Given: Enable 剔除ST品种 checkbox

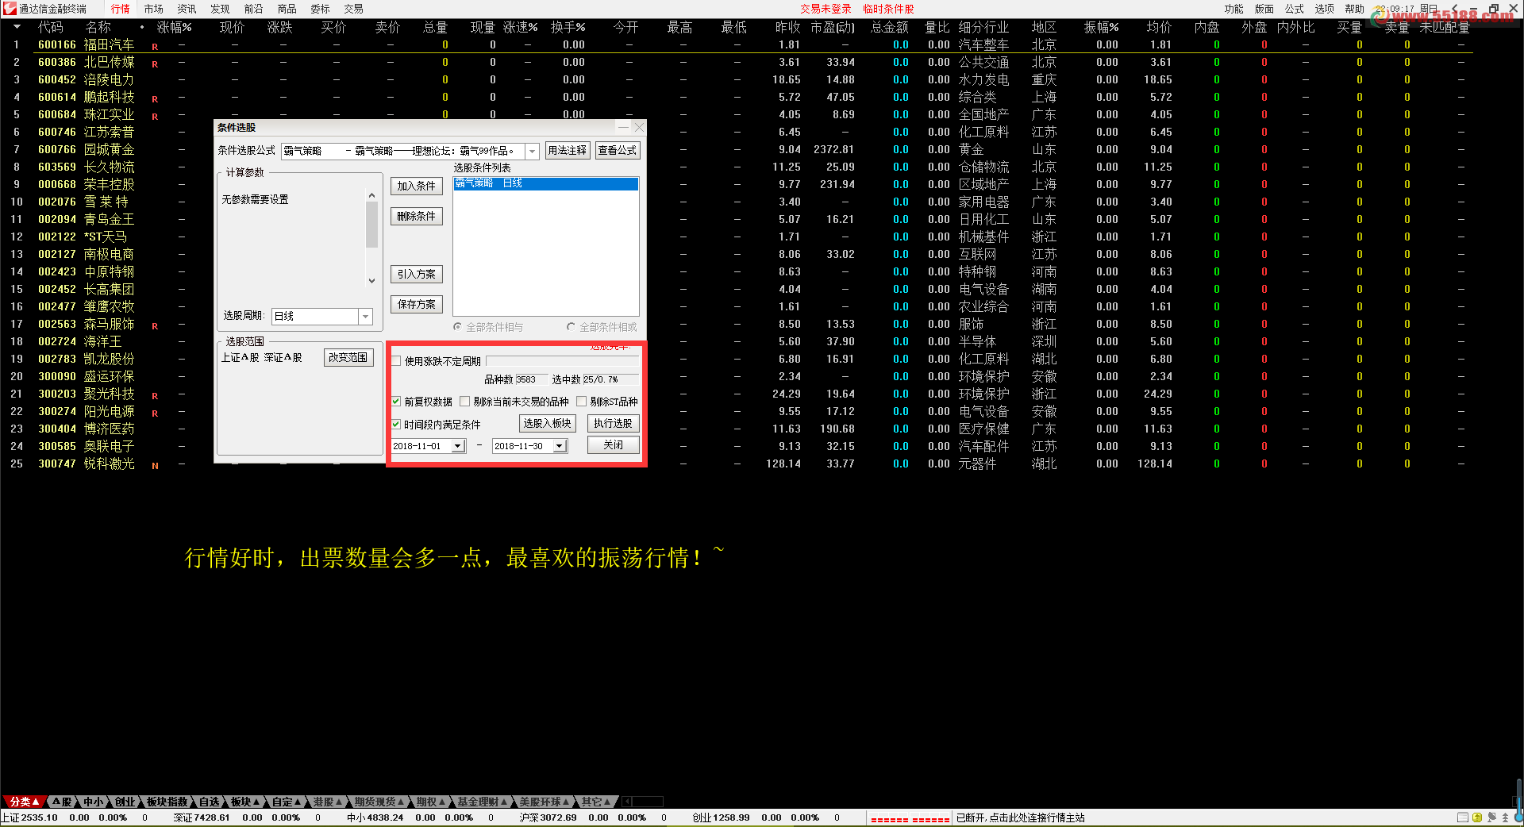Looking at the screenshot, I should [582, 402].
